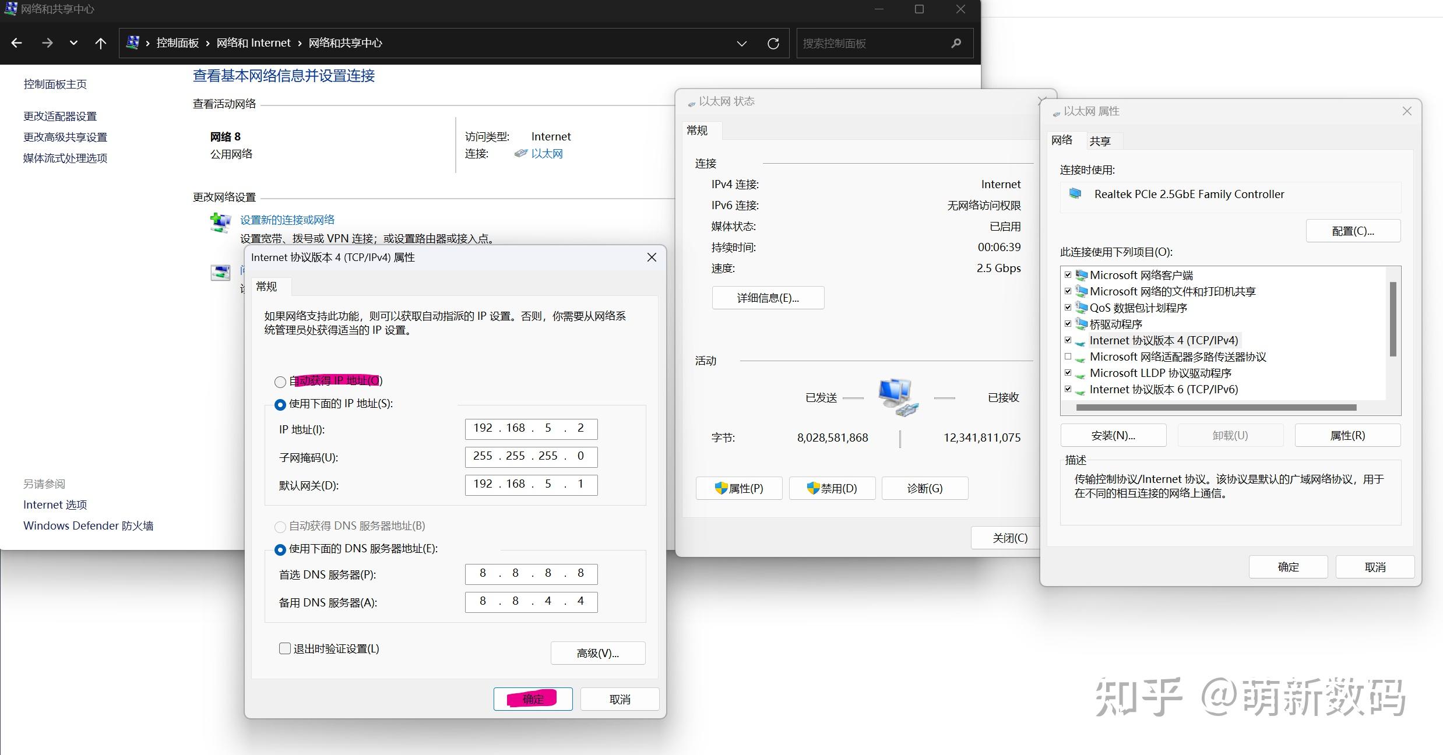
Task: Open the address bar history dropdown
Action: coord(741,43)
